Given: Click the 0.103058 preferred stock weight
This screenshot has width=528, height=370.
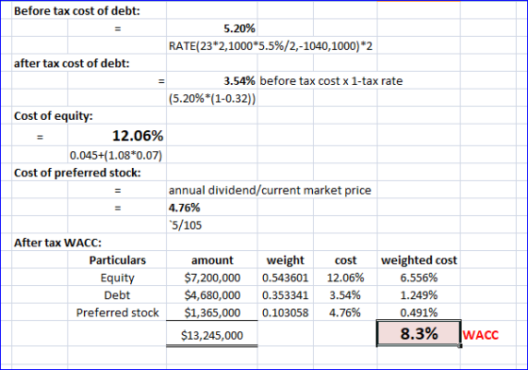Looking at the screenshot, I should click(x=285, y=312).
